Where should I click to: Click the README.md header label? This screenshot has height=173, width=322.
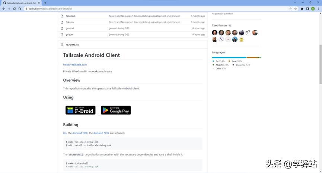click(x=73, y=45)
